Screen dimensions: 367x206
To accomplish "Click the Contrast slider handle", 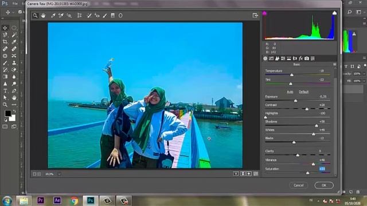I will click(307, 109).
